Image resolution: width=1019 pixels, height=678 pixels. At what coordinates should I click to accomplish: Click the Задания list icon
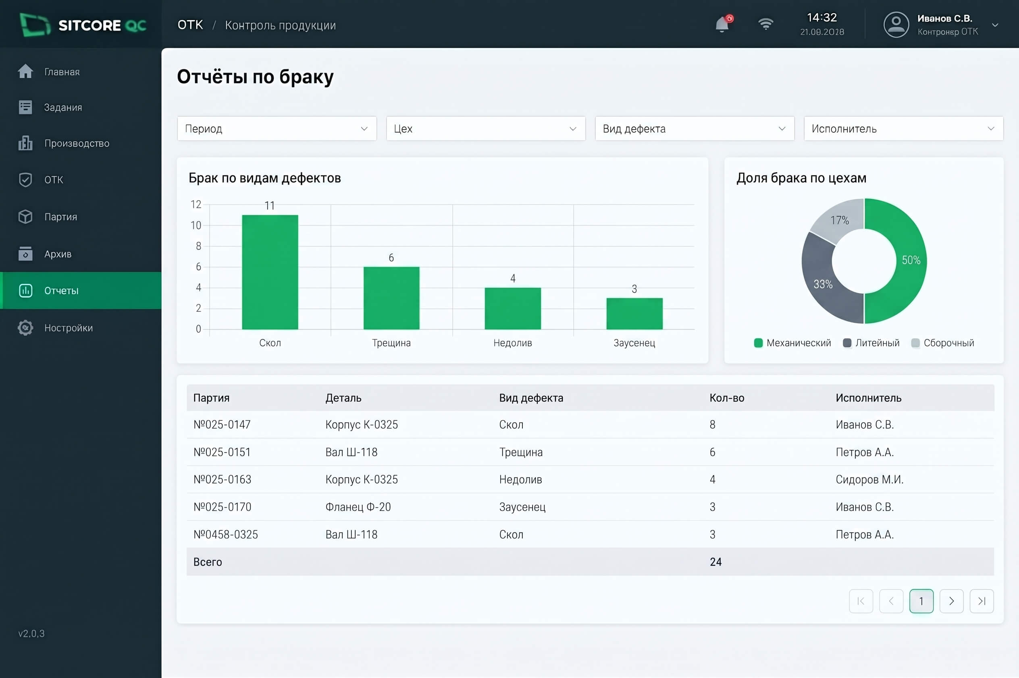tap(25, 107)
